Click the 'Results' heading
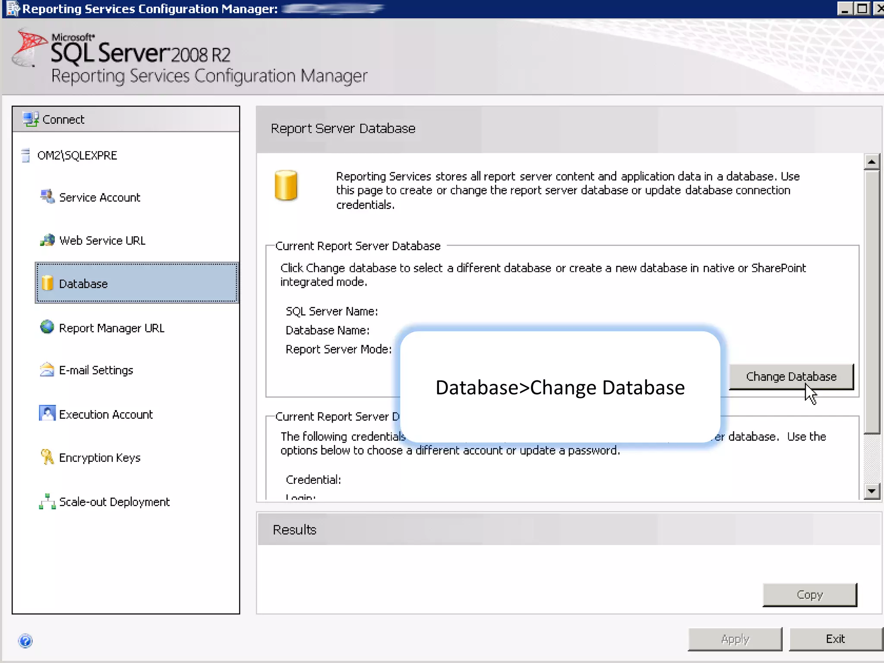This screenshot has height=663, width=884. [294, 530]
